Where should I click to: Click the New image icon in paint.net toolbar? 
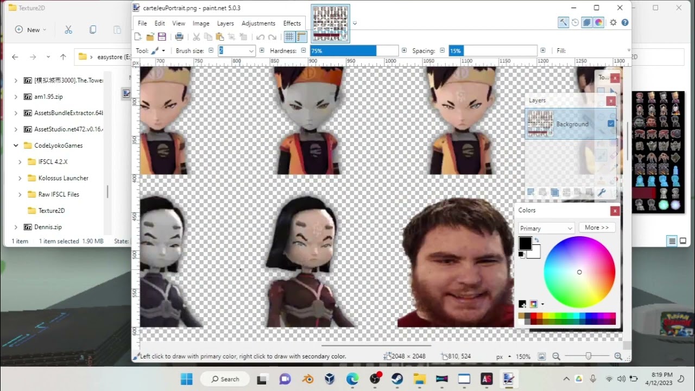click(138, 37)
